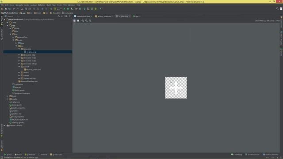Select local.properties in the project tree

pos(18,117)
